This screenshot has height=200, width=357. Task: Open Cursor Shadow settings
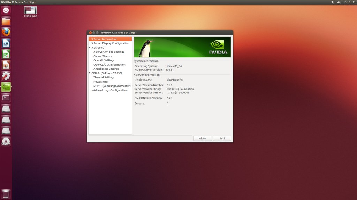(103, 56)
